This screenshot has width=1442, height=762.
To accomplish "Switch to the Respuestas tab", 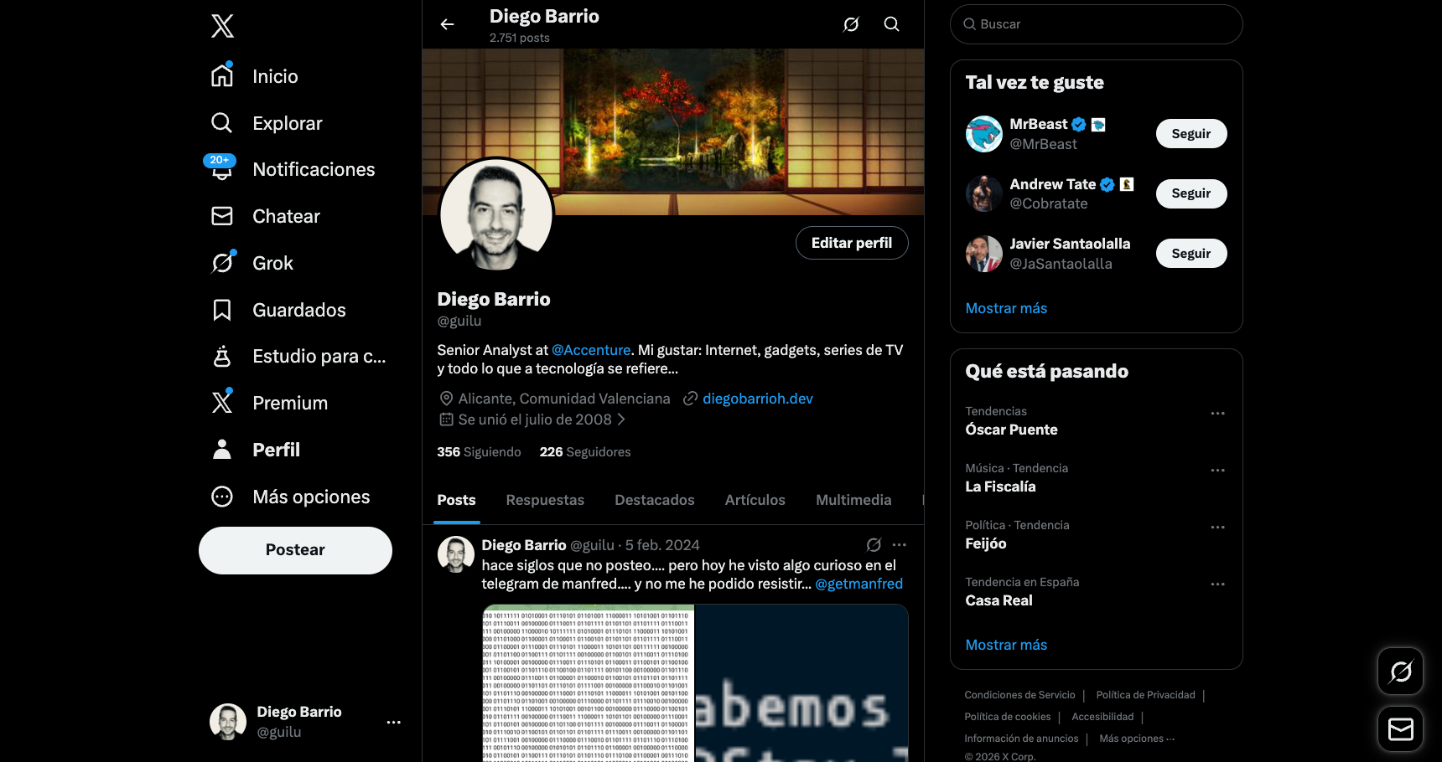I will (x=545, y=500).
